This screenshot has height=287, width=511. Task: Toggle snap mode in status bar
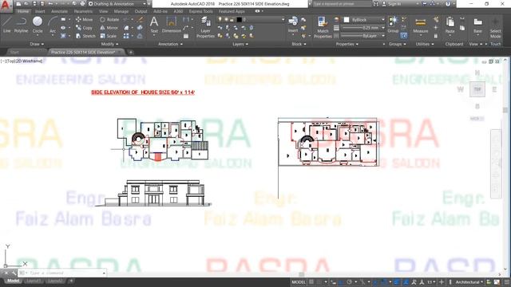[x=319, y=282]
